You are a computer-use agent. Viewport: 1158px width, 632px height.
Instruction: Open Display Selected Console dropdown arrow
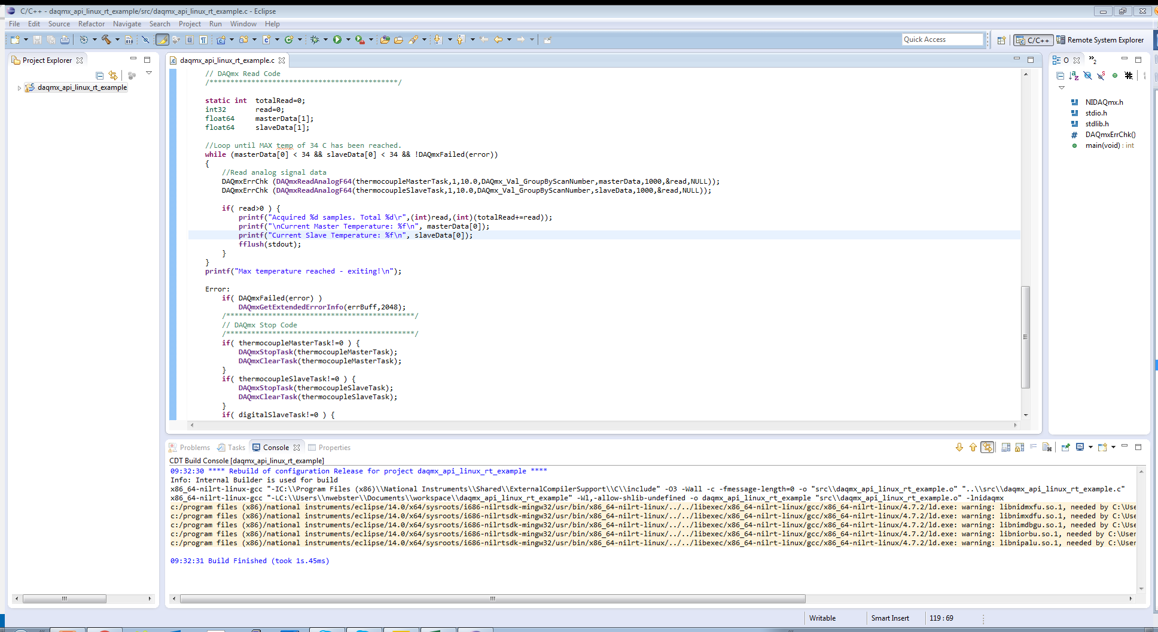pos(1090,447)
